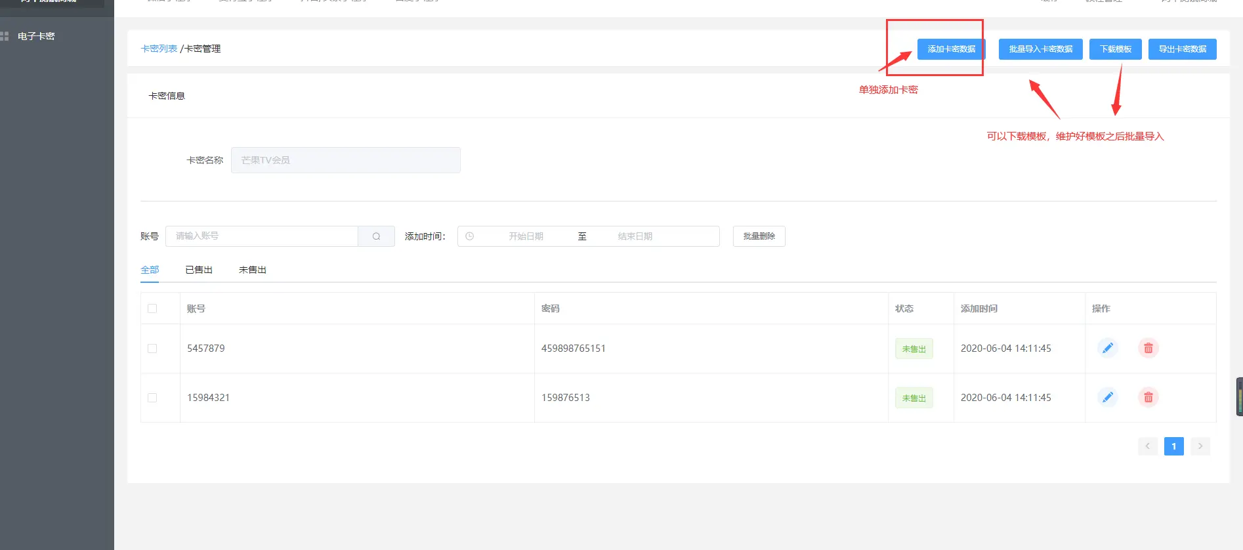Go to previous page arrow
1243x550 pixels.
pos(1148,446)
